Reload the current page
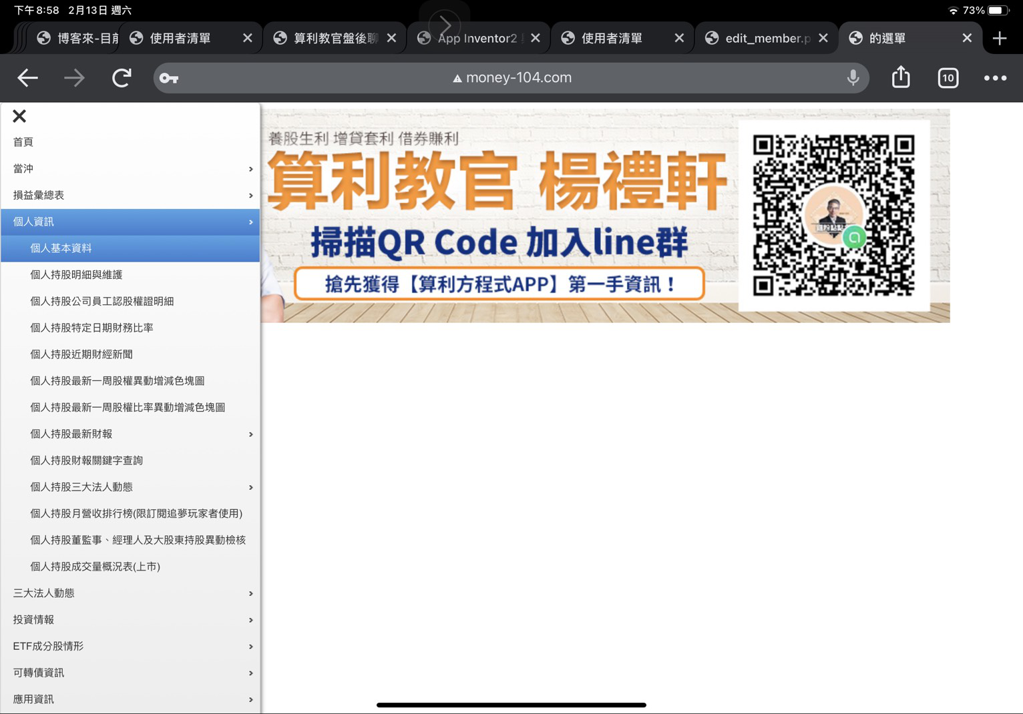This screenshot has width=1023, height=714. pyautogui.click(x=122, y=78)
